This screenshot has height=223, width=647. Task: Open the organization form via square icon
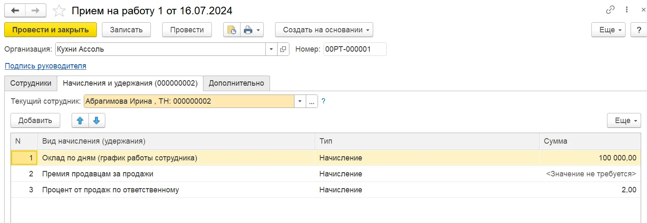pyautogui.click(x=283, y=49)
